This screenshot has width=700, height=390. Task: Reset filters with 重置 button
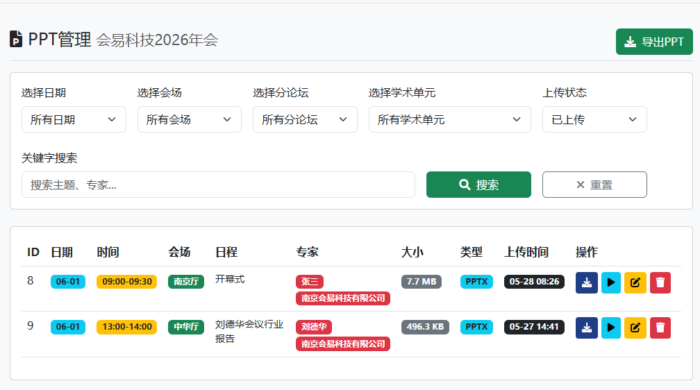(x=594, y=185)
